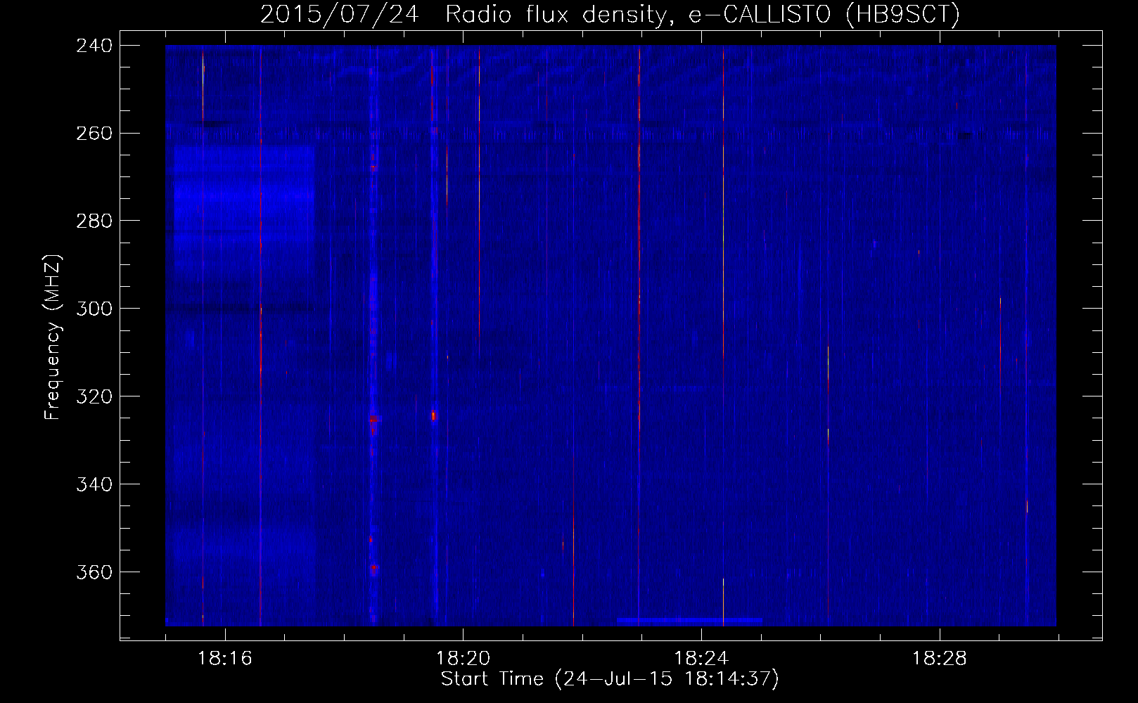Click the 240 frequency tick label
The image size is (1138, 703).
coord(94,46)
